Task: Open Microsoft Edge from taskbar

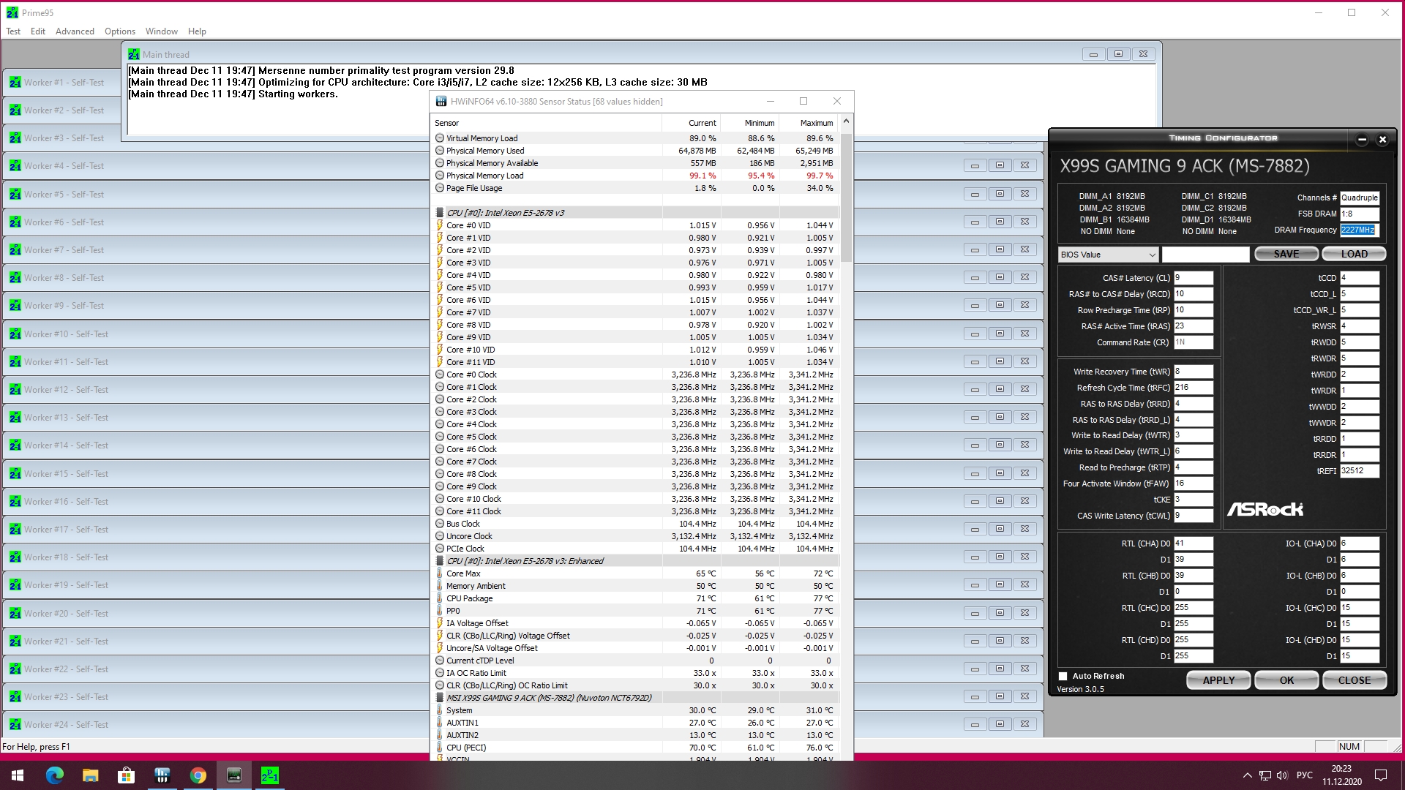Action: click(x=55, y=775)
